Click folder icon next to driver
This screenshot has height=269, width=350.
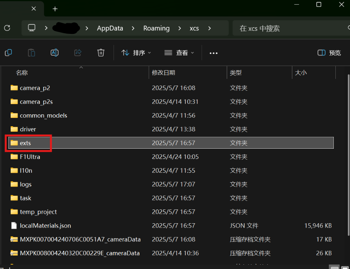tap(14, 129)
